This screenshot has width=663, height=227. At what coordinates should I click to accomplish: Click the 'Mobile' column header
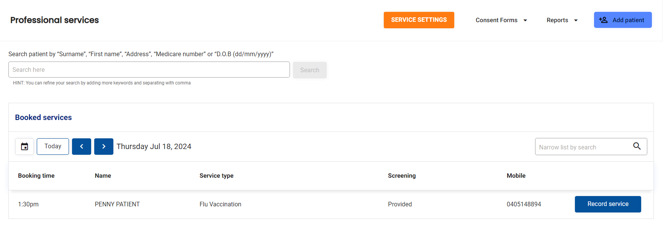[516, 176]
